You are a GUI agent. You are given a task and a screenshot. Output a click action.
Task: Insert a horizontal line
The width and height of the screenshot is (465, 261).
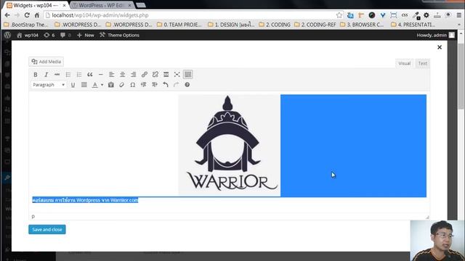pos(101,75)
